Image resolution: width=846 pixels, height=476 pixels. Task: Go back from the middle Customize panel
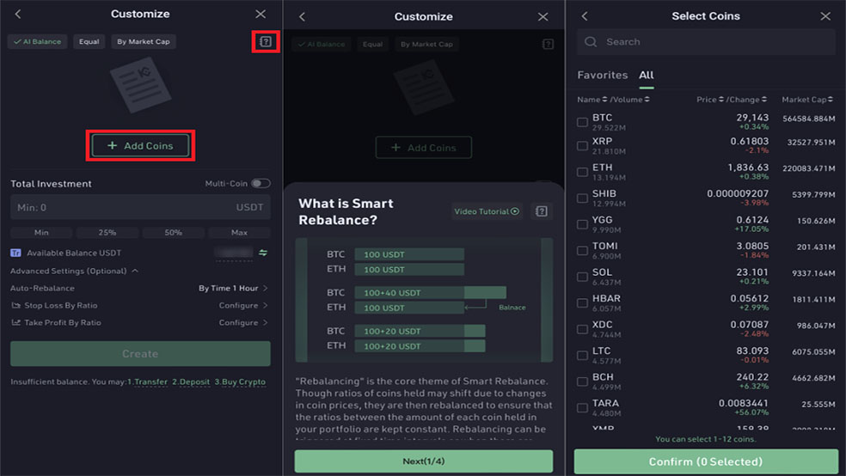click(302, 16)
